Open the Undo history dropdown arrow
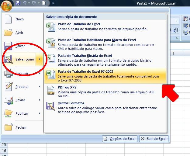 29,3
